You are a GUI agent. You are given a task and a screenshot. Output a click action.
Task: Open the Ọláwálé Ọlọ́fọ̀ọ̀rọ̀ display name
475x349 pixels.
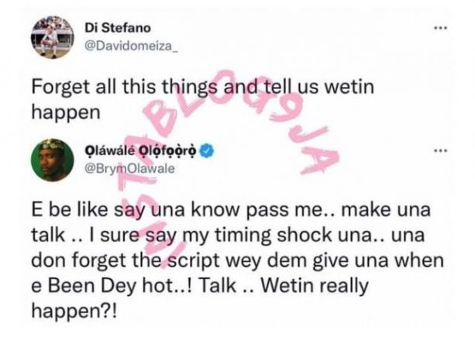point(141,150)
